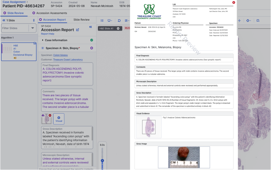The height and width of the screenshot is (170, 271).
Task: Edit the Comments text box
Action: (x=67, y=100)
